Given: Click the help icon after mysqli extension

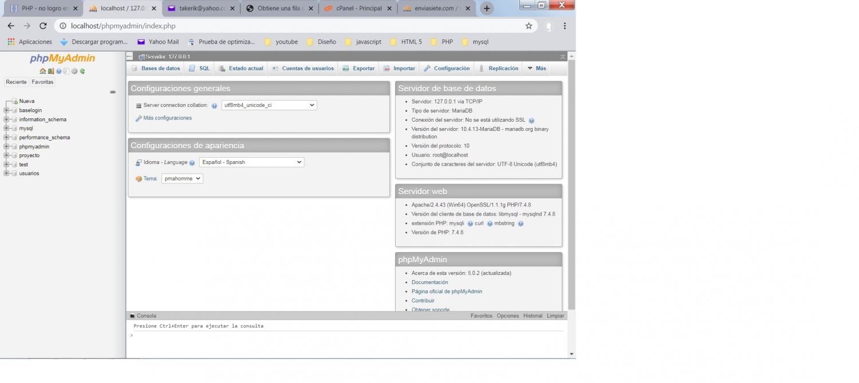Looking at the screenshot, I should tap(470, 224).
